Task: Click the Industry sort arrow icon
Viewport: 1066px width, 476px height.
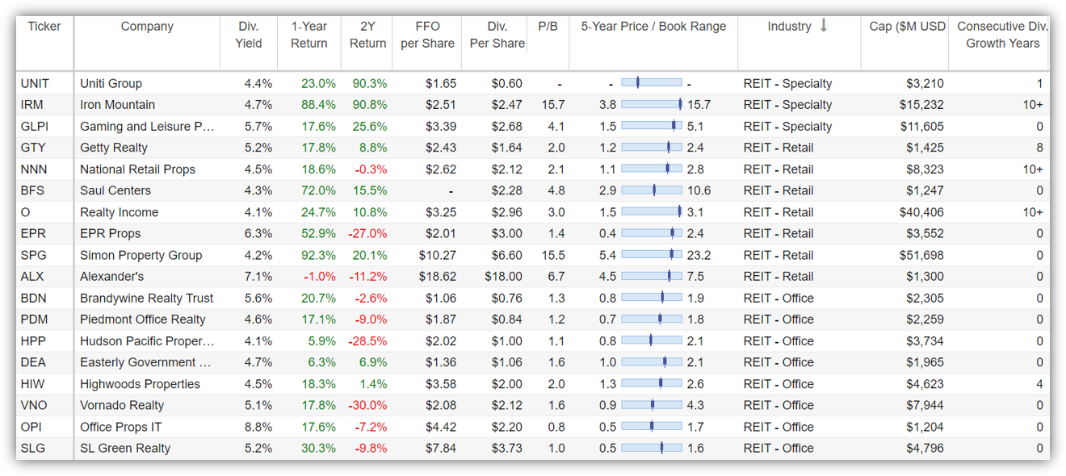Action: 824,26
